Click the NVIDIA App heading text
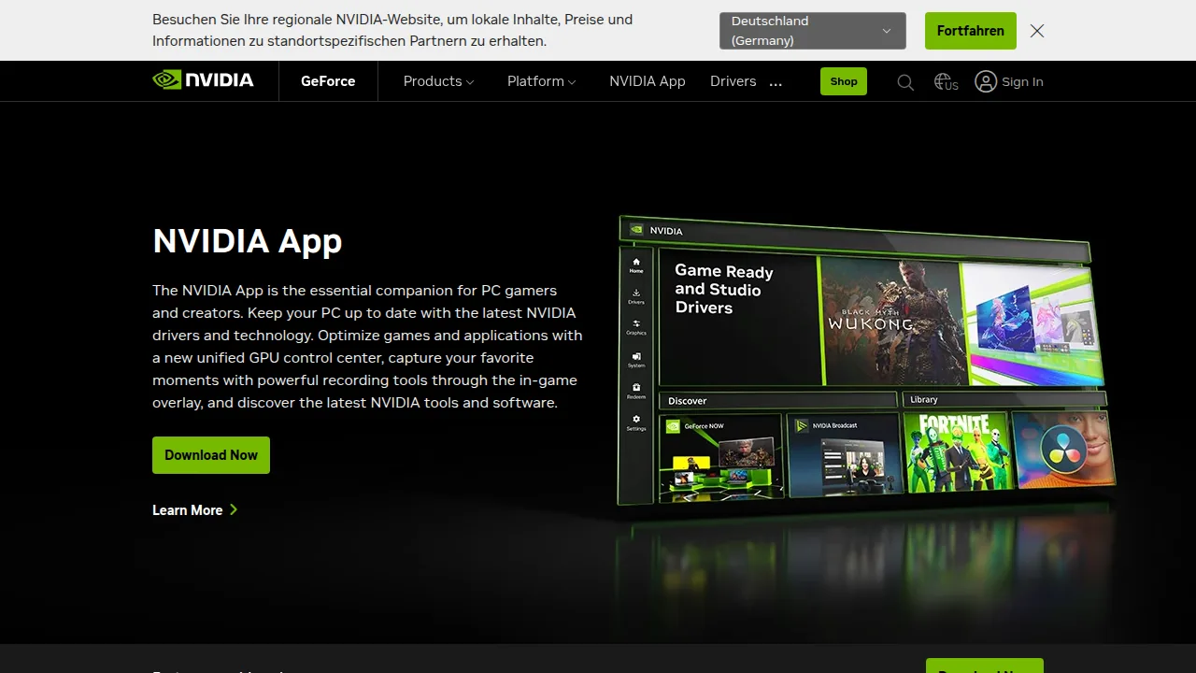The width and height of the screenshot is (1196, 673). pos(248,241)
